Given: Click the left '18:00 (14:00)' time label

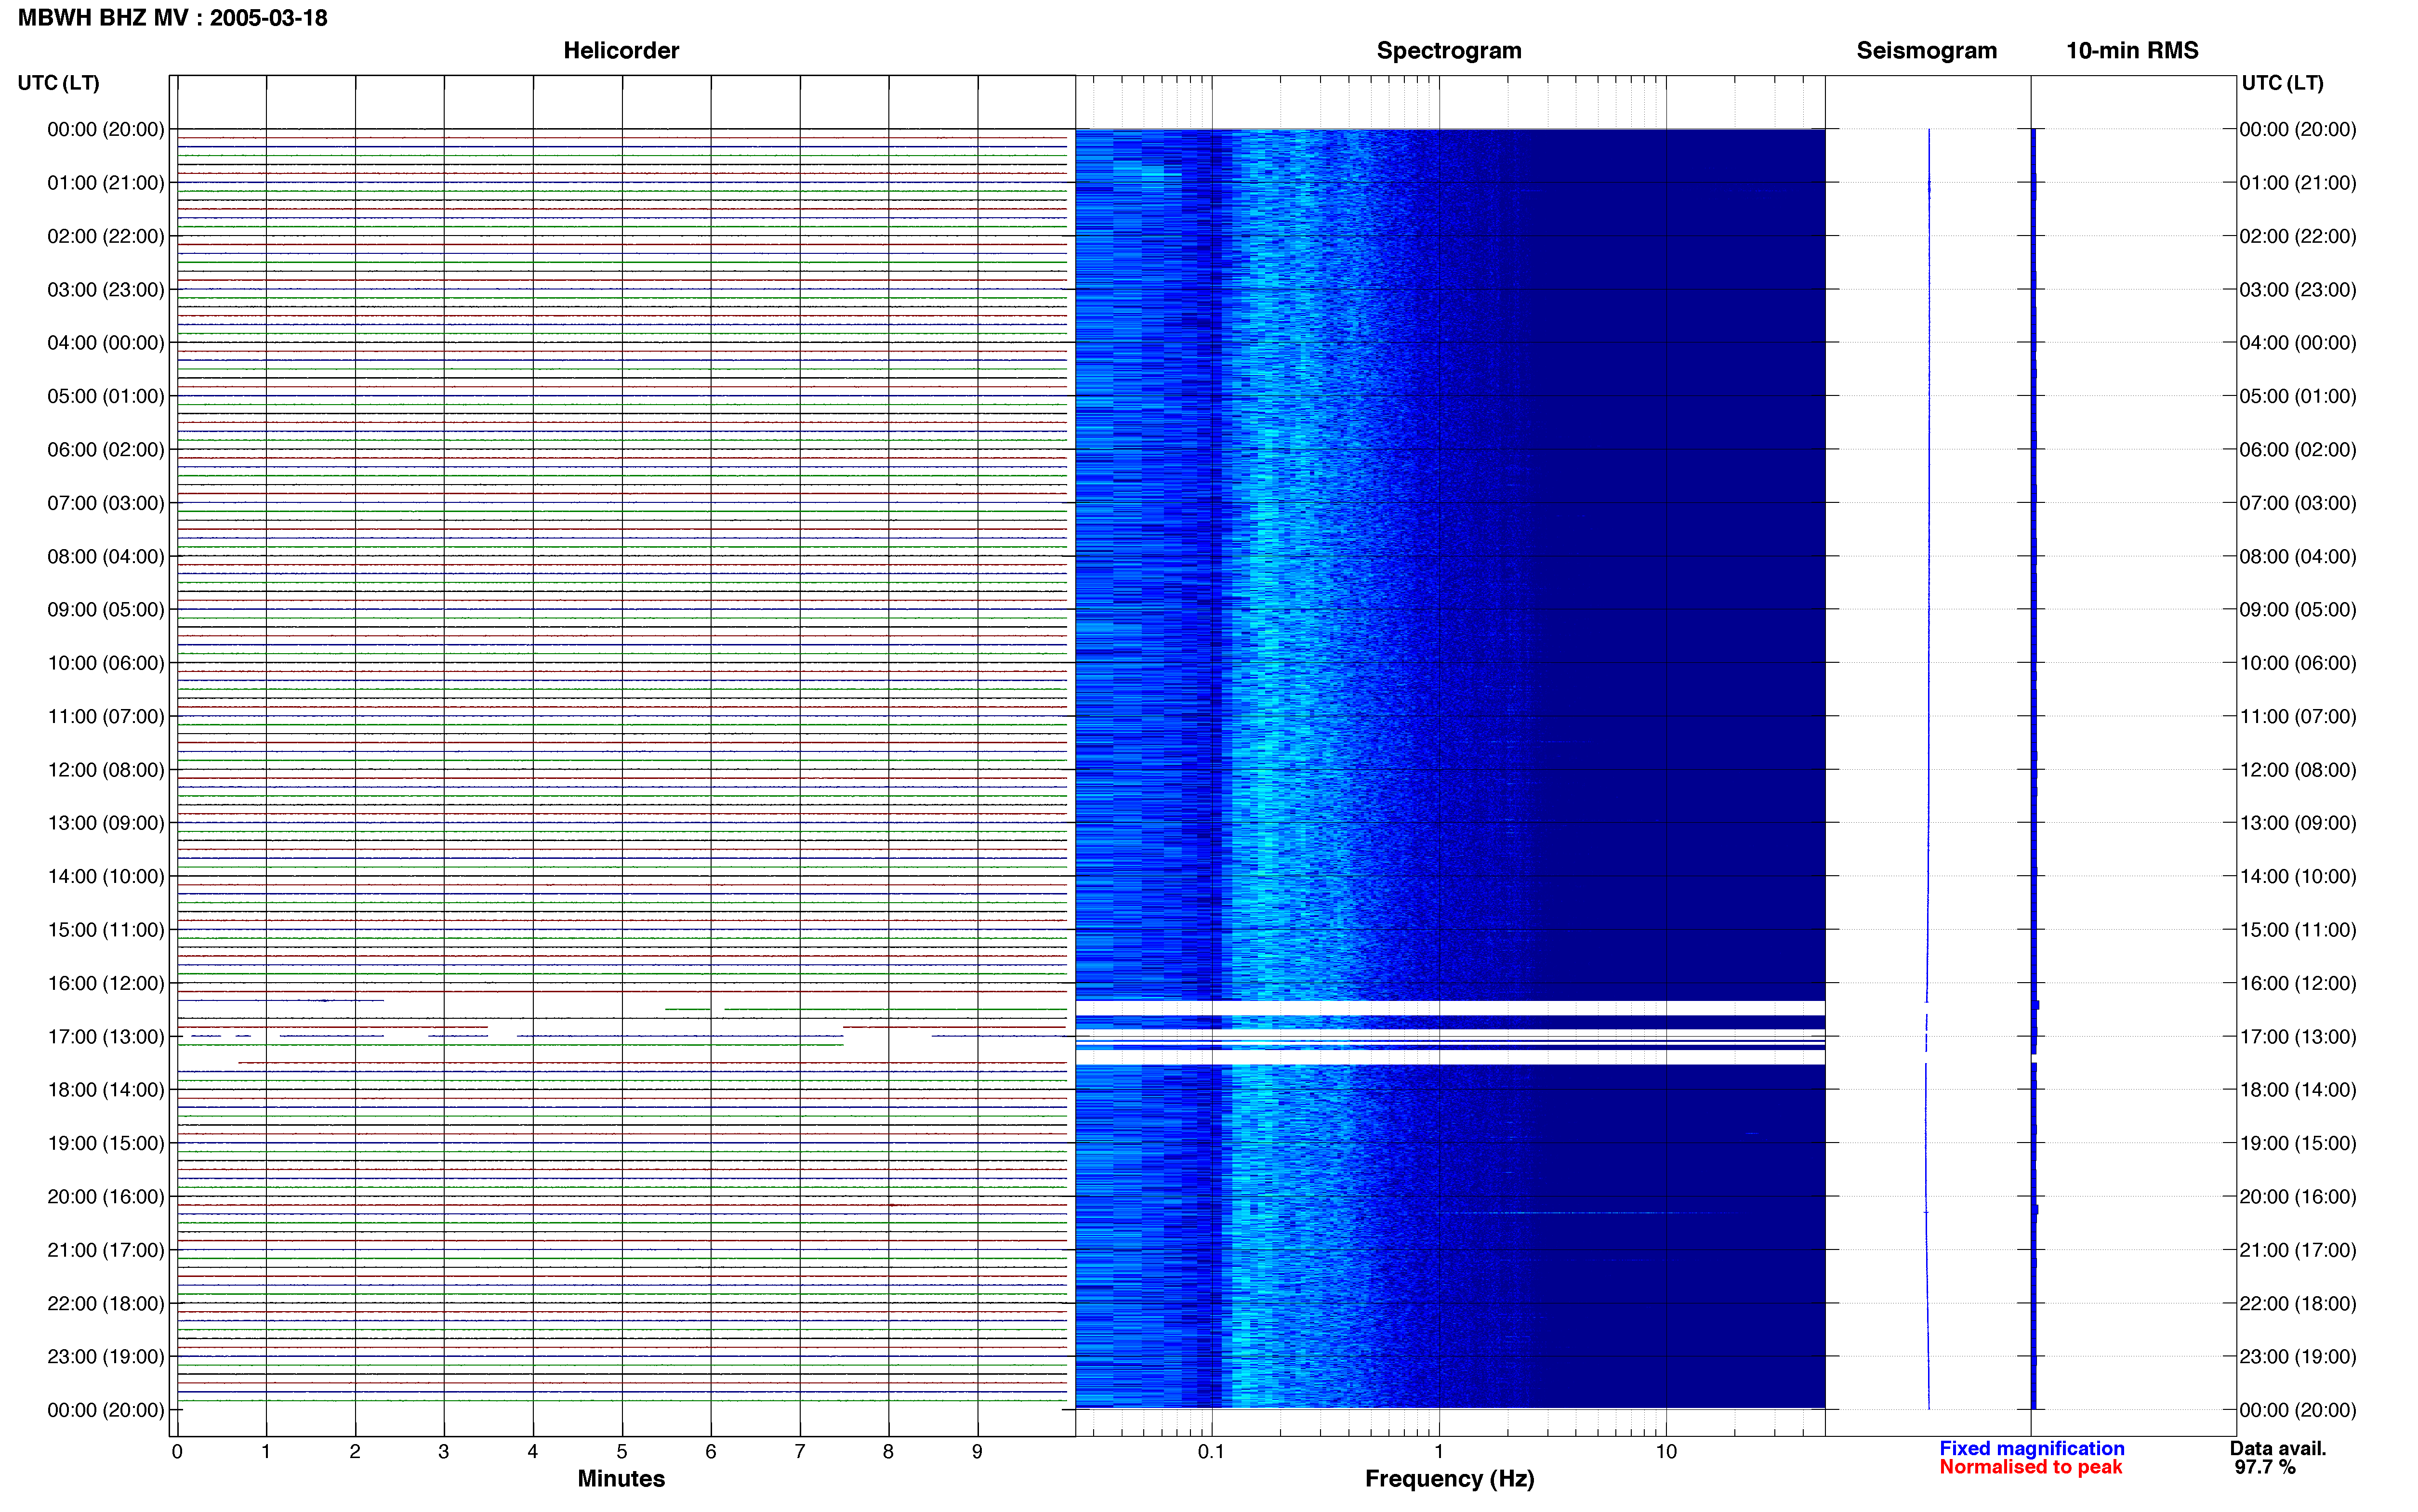Looking at the screenshot, I should tap(106, 1090).
